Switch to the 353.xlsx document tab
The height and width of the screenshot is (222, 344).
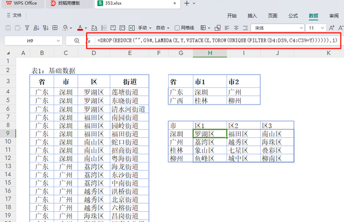[x=138, y=3]
